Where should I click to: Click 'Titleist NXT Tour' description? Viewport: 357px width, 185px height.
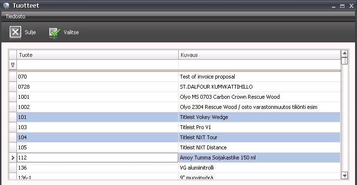[x=198, y=137]
